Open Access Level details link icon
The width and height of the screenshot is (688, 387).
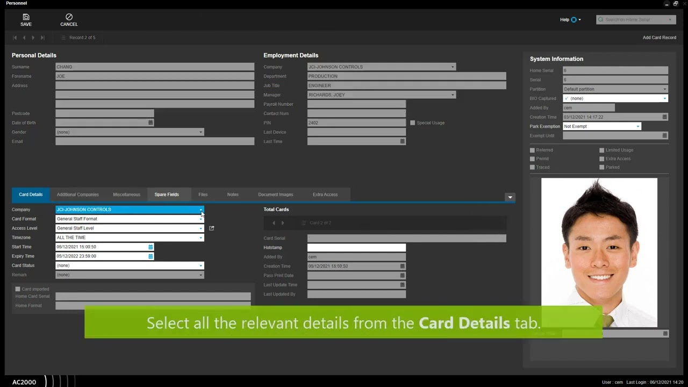coord(211,228)
